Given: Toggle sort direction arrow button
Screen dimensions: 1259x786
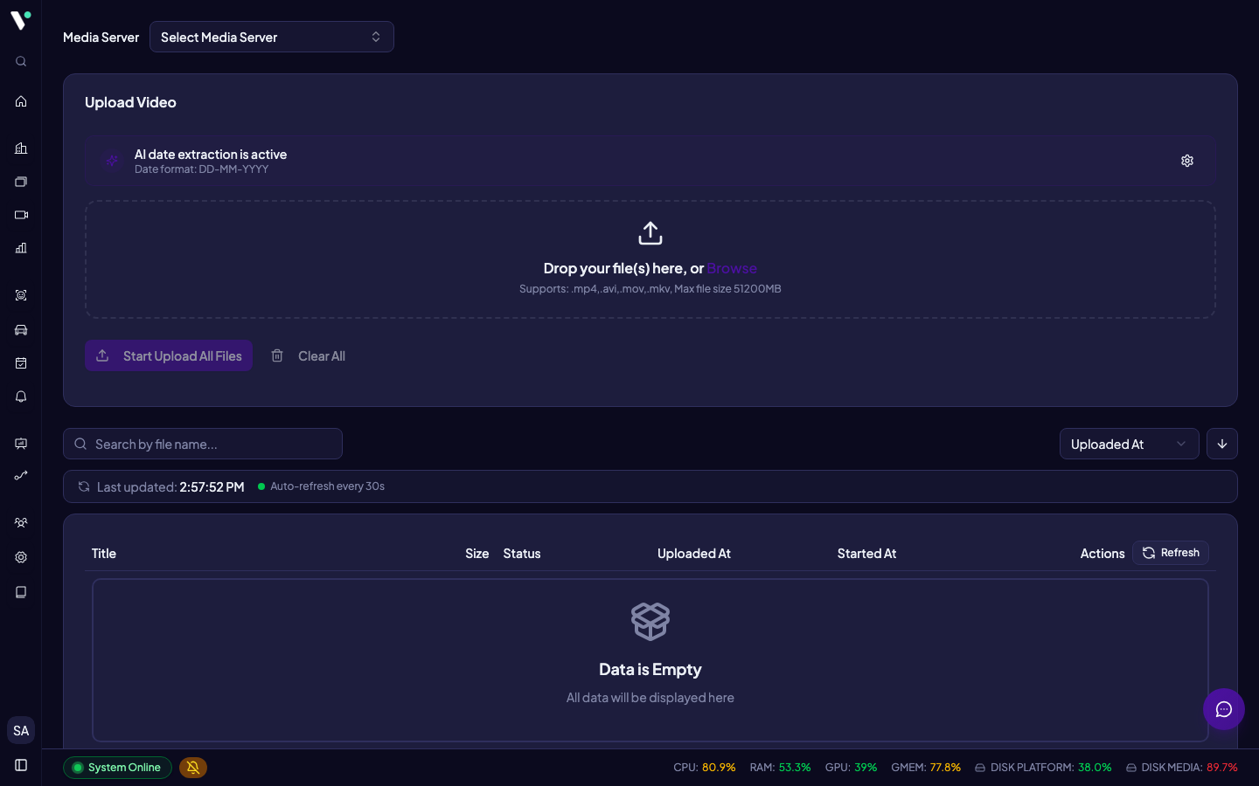Looking at the screenshot, I should (x=1222, y=444).
